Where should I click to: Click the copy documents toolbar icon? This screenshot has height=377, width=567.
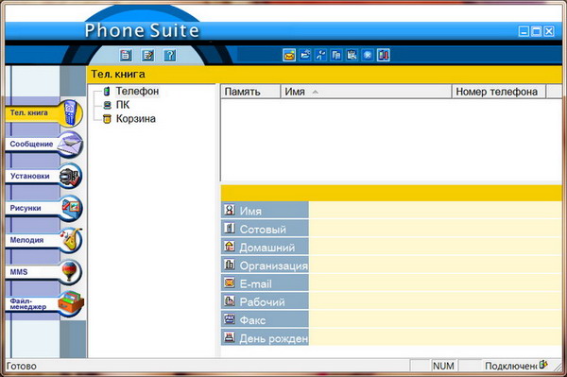pos(335,55)
